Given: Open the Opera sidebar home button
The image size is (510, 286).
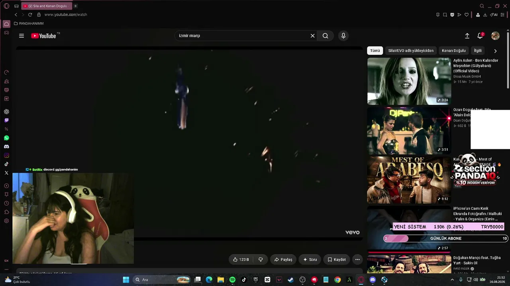Looking at the screenshot, I should click(6, 24).
